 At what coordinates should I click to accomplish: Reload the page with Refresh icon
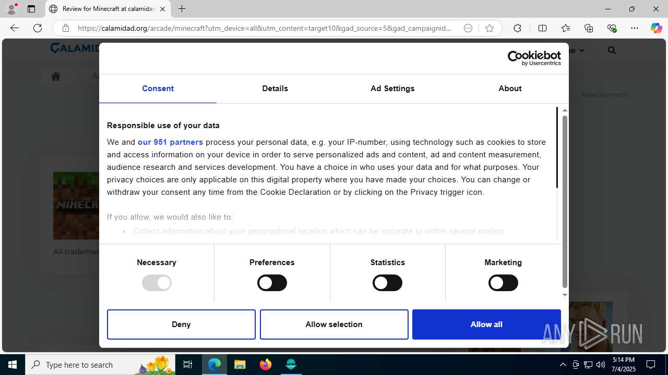pyautogui.click(x=38, y=28)
